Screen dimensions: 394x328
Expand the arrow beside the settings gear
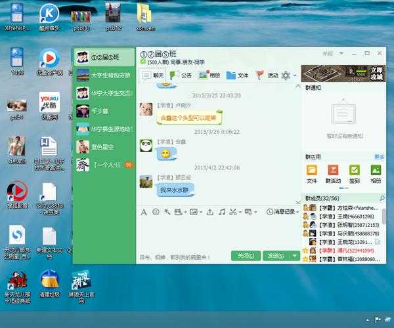click(x=295, y=75)
